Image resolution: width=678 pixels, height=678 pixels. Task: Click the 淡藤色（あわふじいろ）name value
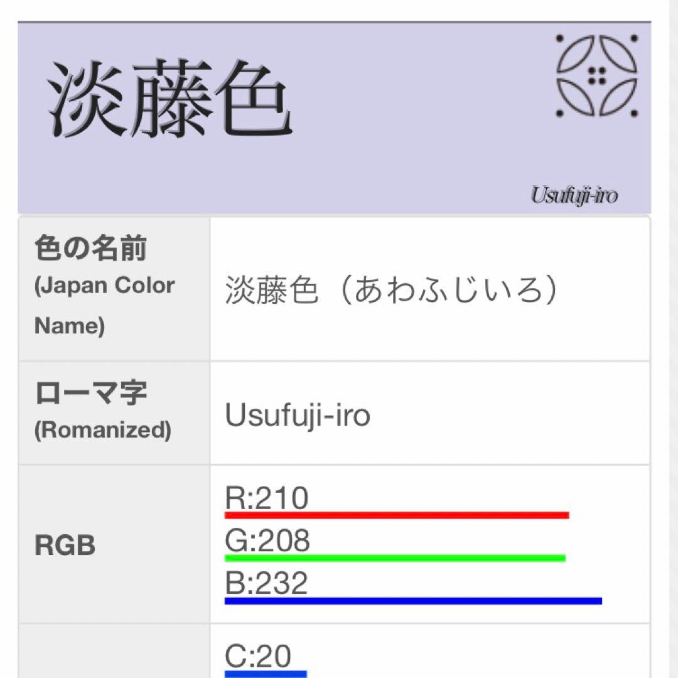[391, 291]
